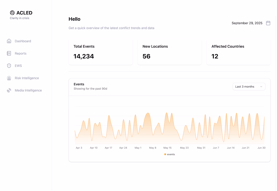277x191 pixels.
Task: Open the Reports menu item
Action: pos(21,53)
